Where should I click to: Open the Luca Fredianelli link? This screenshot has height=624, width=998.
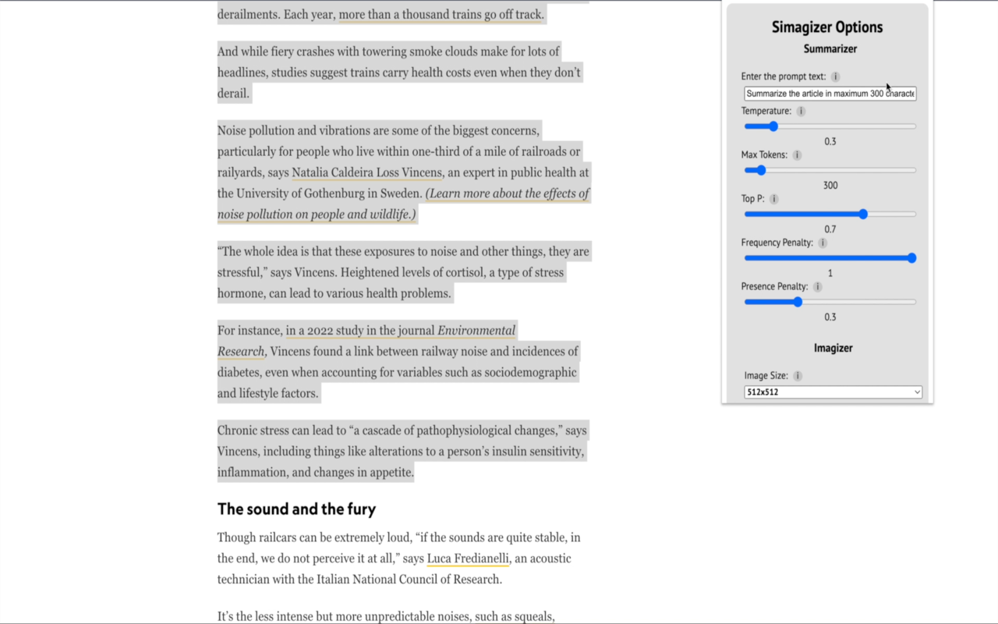(x=468, y=558)
